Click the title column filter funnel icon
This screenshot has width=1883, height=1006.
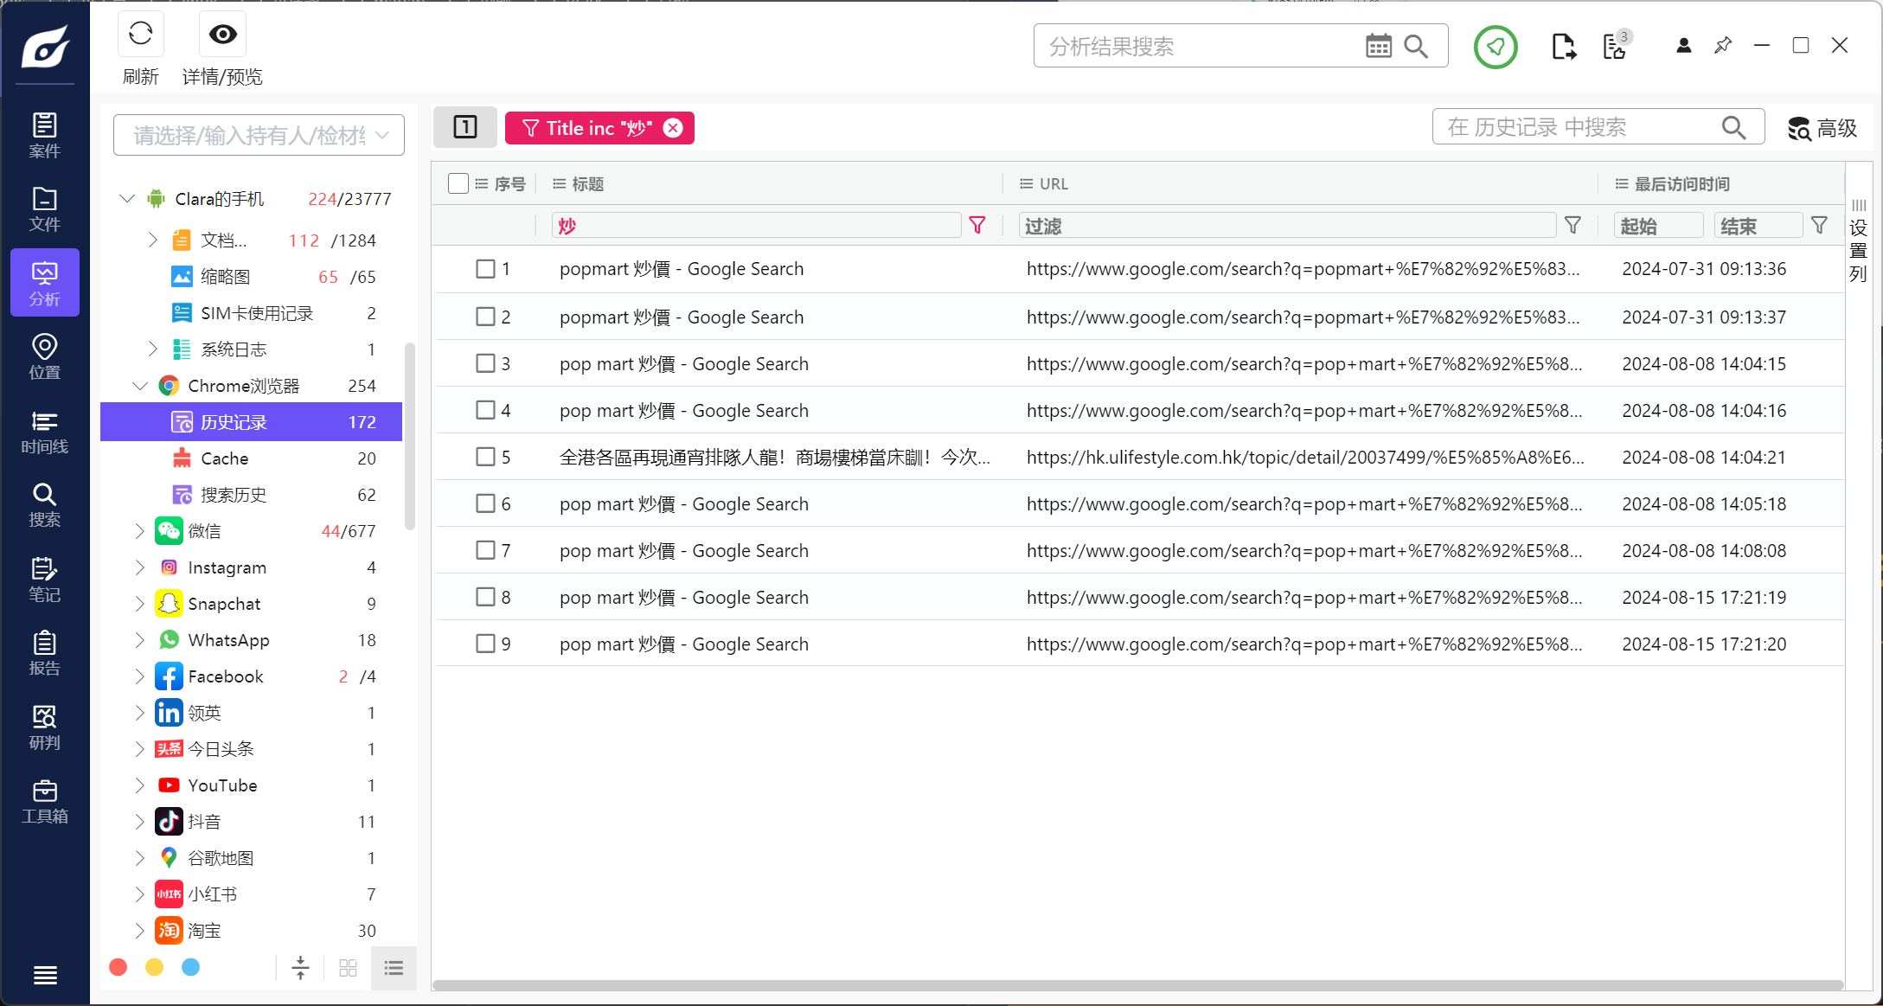click(977, 226)
